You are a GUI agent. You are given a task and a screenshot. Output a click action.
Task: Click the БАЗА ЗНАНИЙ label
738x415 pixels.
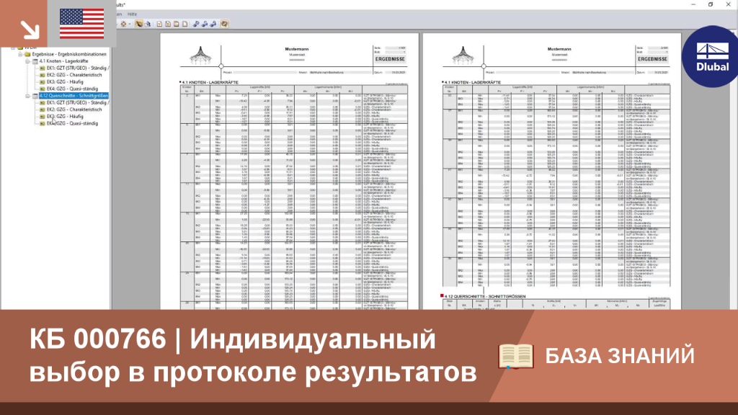(x=619, y=356)
